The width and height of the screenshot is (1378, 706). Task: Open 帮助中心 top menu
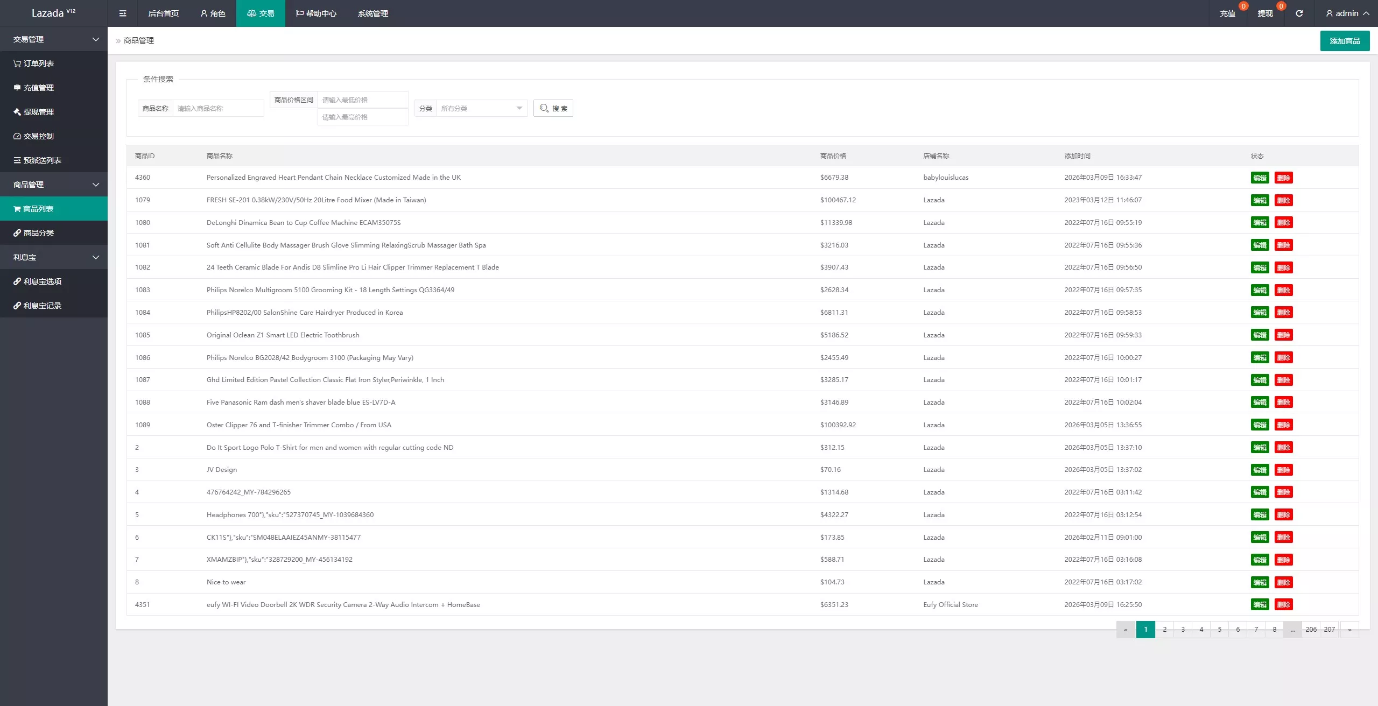(x=316, y=13)
